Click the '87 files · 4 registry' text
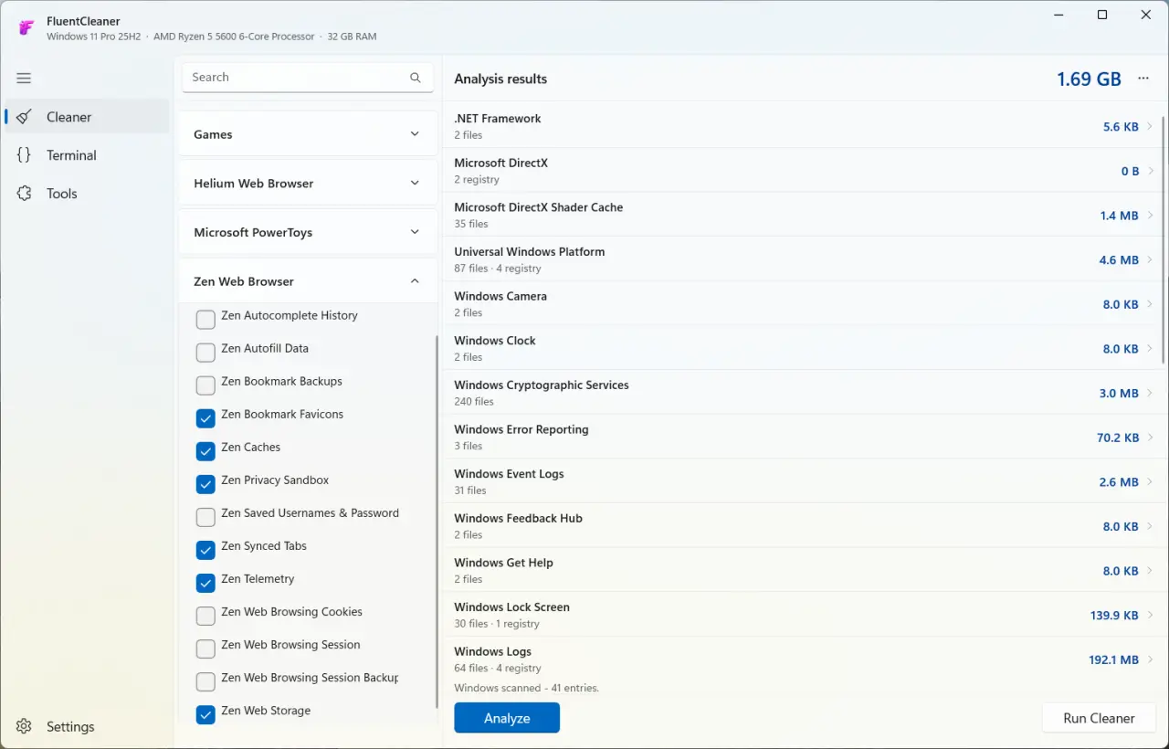The height and width of the screenshot is (749, 1169). 498,269
